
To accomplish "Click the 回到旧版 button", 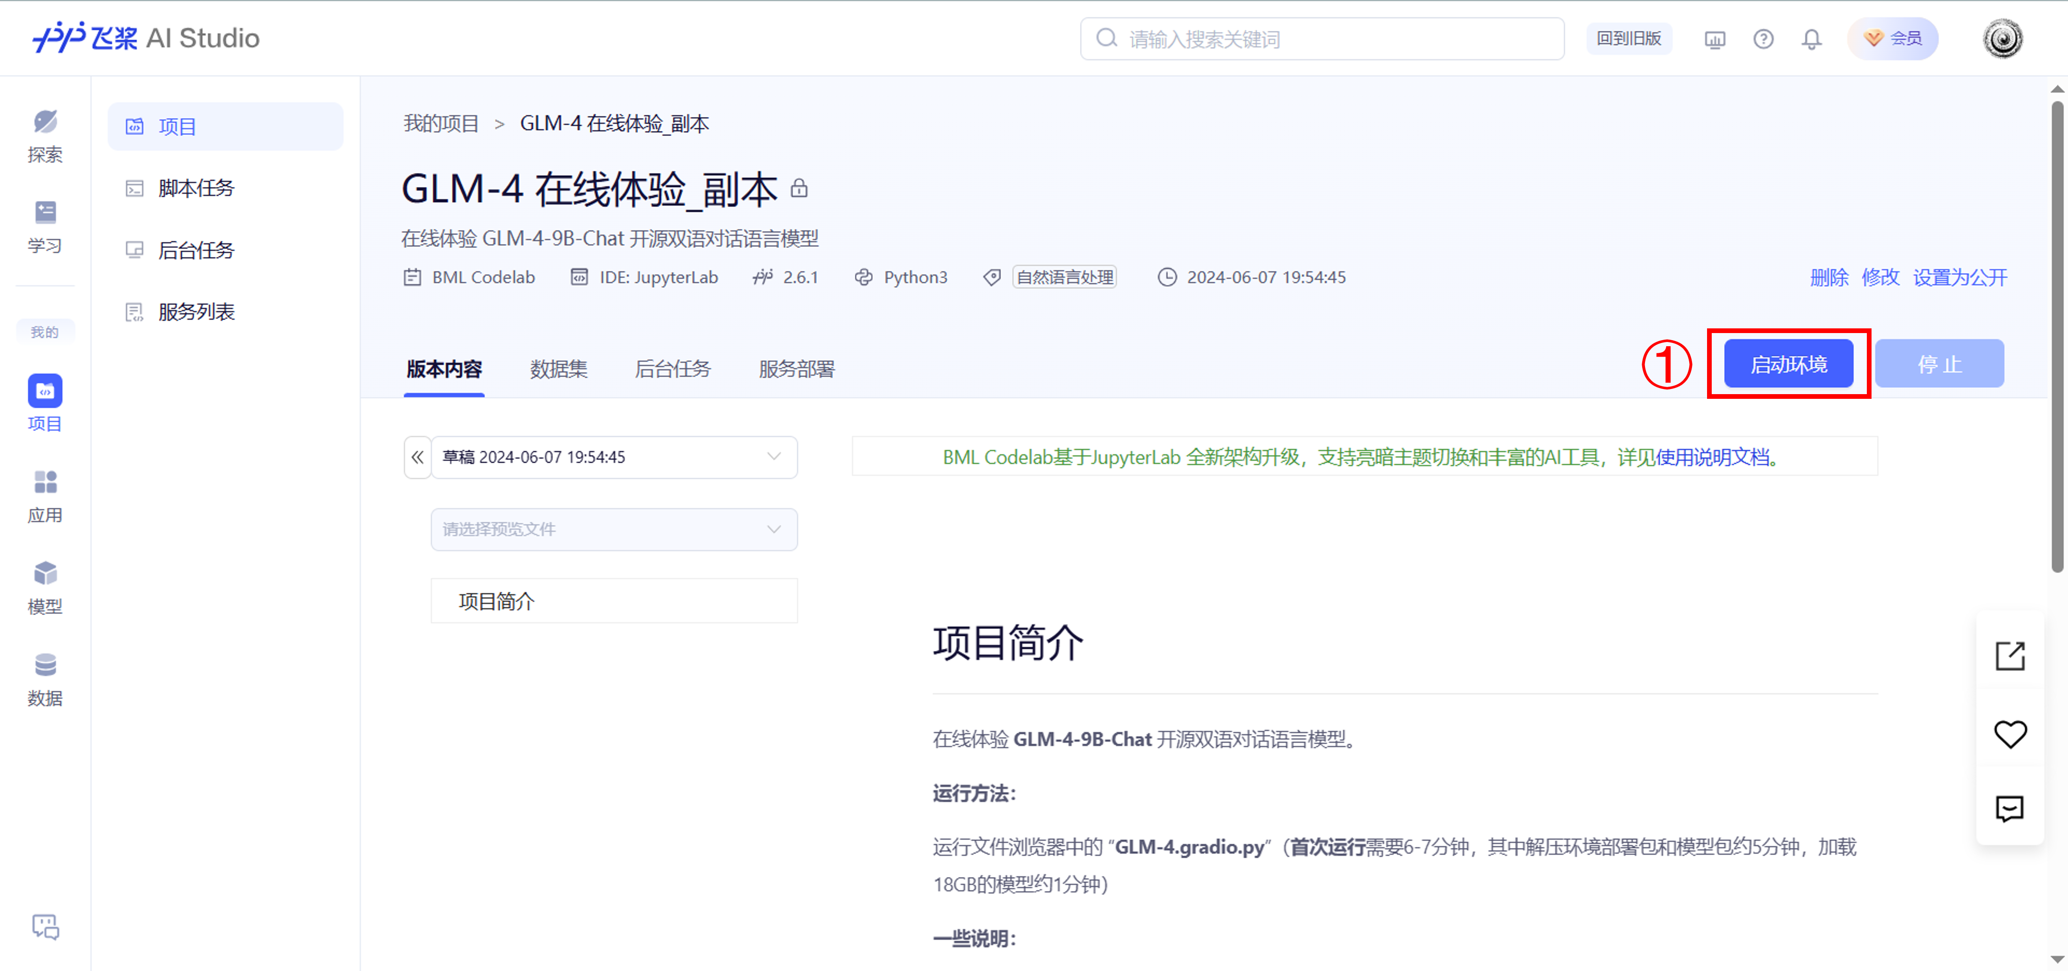I will pyautogui.click(x=1629, y=39).
